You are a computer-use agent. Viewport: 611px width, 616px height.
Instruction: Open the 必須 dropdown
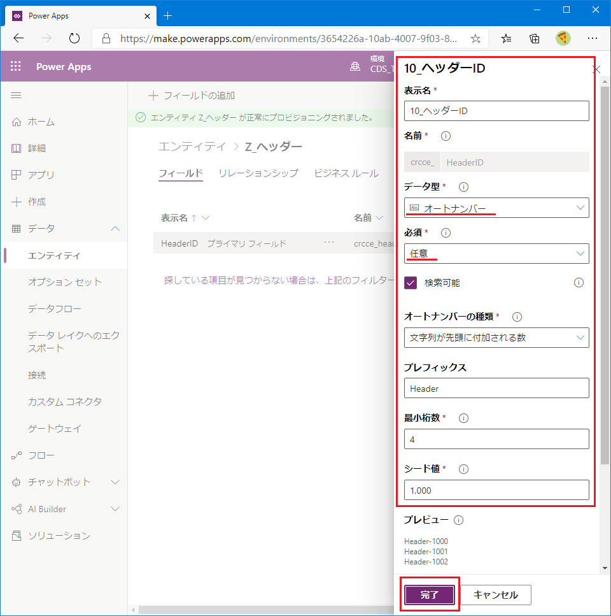(496, 254)
